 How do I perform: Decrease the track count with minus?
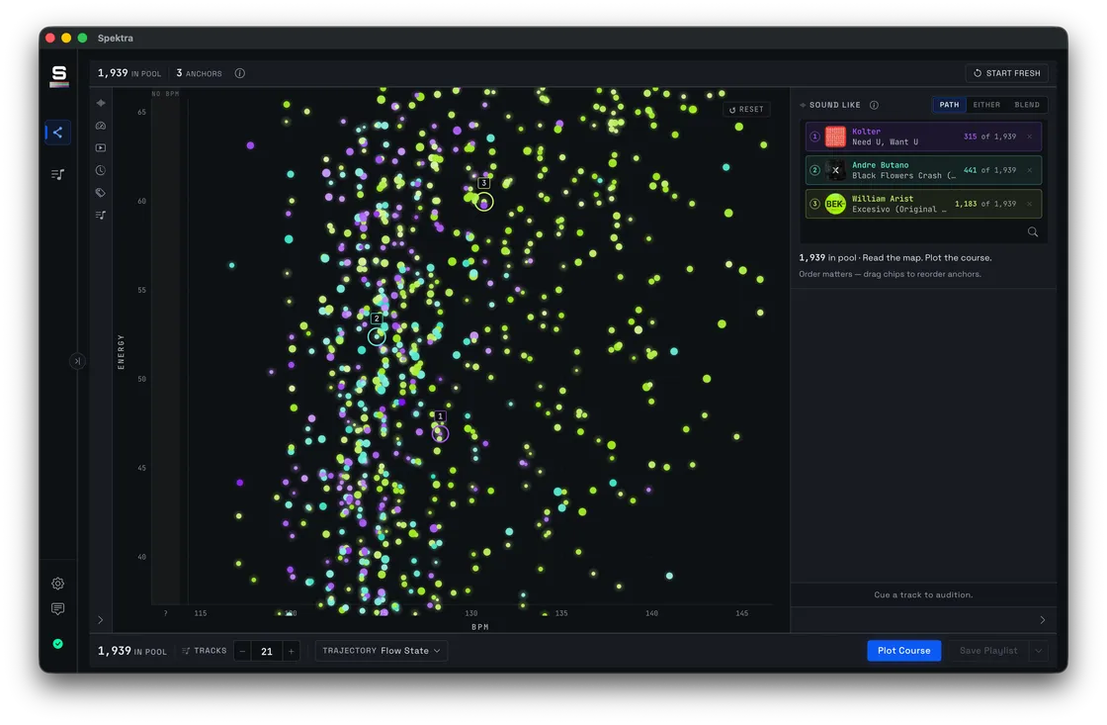pyautogui.click(x=242, y=651)
